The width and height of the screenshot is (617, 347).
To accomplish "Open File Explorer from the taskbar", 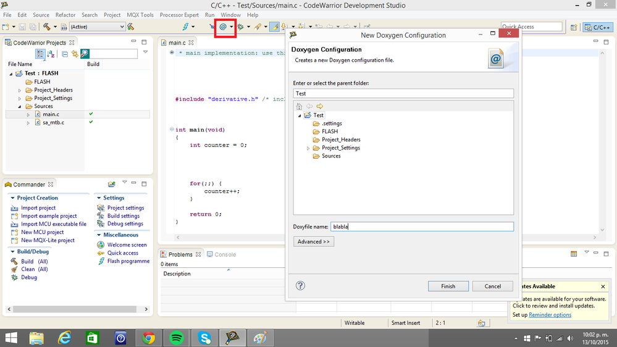I will (36, 338).
